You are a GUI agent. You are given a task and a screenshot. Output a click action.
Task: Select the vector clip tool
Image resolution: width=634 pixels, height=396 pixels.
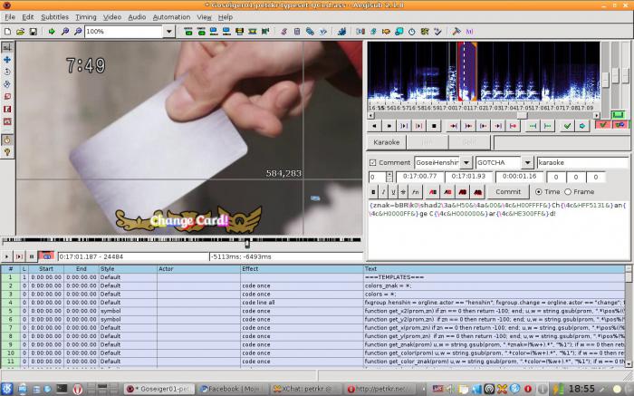tap(7, 121)
